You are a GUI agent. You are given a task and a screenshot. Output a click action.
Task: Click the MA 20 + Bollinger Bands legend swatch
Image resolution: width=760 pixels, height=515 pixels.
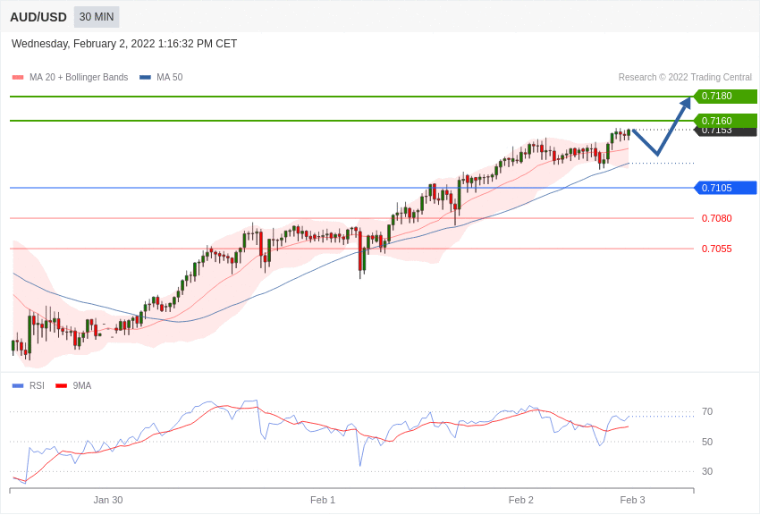pyautogui.click(x=18, y=78)
